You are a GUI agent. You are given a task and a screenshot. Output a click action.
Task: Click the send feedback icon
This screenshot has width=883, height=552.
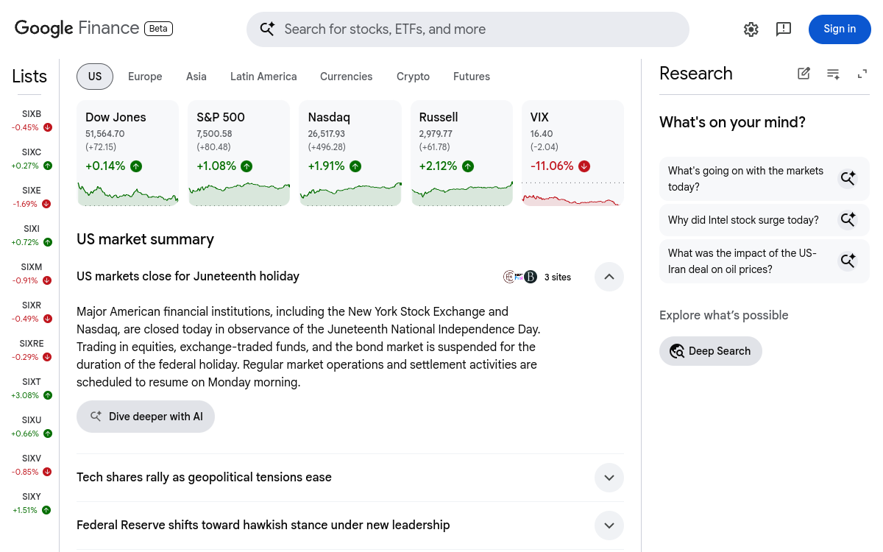click(x=784, y=29)
